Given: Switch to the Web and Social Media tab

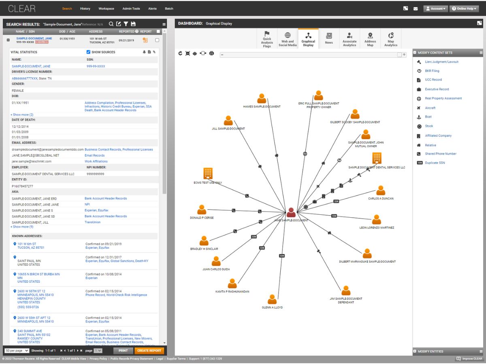Looking at the screenshot, I should pos(288,39).
